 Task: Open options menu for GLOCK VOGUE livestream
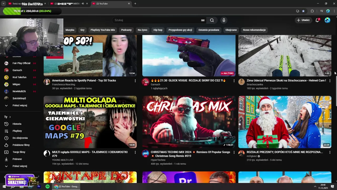(x=234, y=81)
